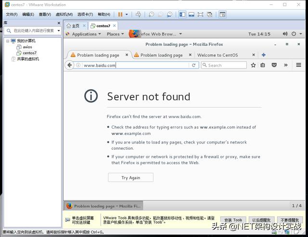Viewport: 308px width, 237px height.
Task: Collapse the 我的计算机 tree node
Action: (x=8, y=41)
